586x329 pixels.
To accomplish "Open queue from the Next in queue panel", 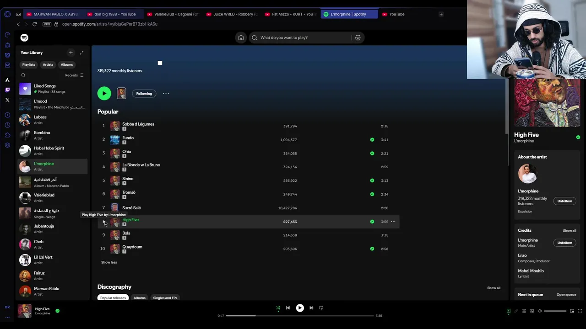I will (x=566, y=295).
